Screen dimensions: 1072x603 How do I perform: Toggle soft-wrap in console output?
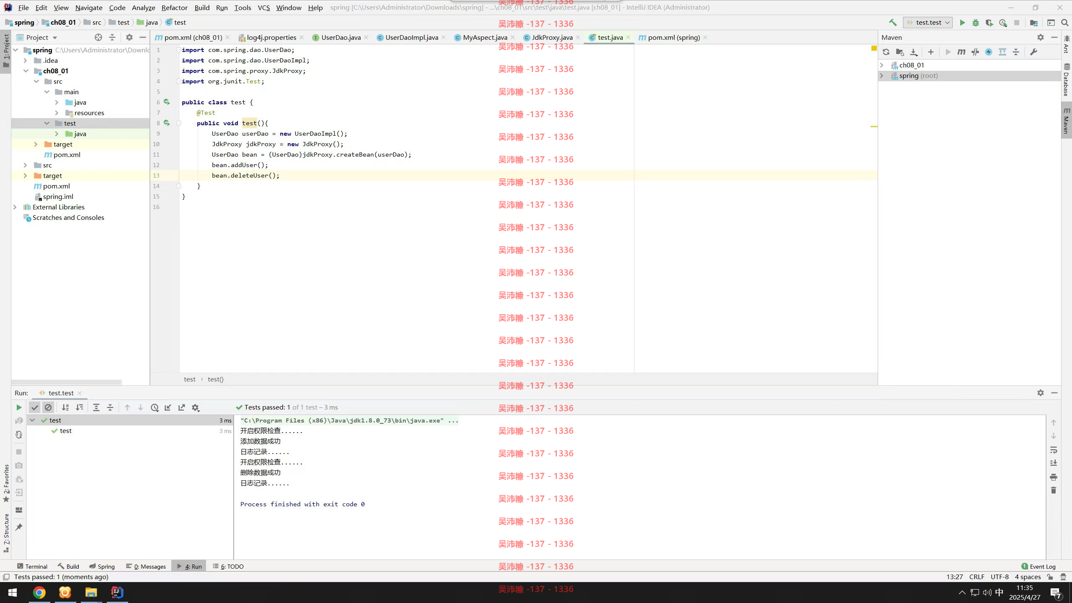pyautogui.click(x=1054, y=450)
